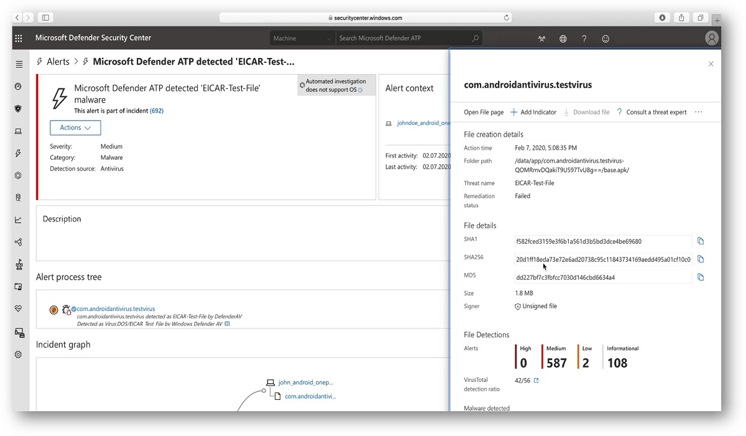Open the sidebar icon below the lightning bolt
746x436 pixels.
click(x=18, y=175)
